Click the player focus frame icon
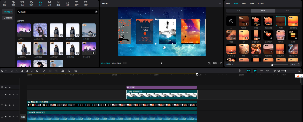Viewport: 303px width, 122px height. coord(210,63)
